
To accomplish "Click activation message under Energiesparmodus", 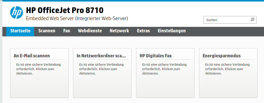I will coord(227,69).
